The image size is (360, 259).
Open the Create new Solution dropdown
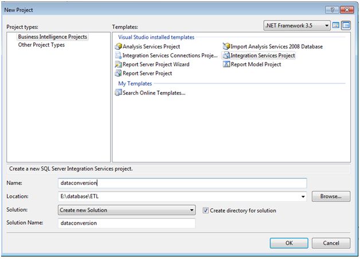127,210
